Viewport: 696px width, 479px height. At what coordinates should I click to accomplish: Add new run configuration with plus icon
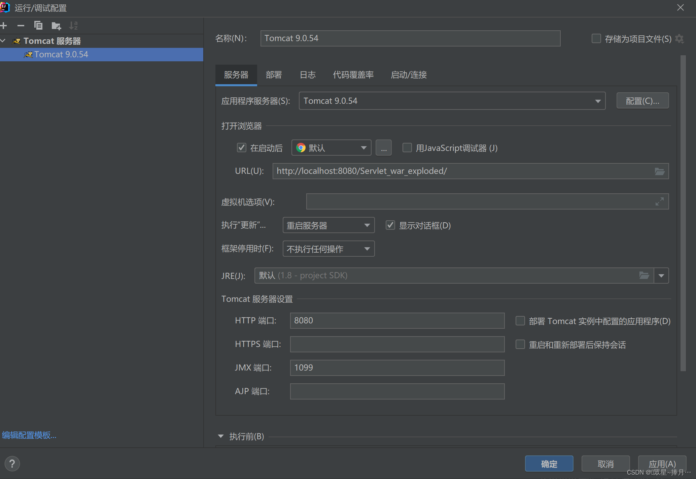[x=4, y=26]
